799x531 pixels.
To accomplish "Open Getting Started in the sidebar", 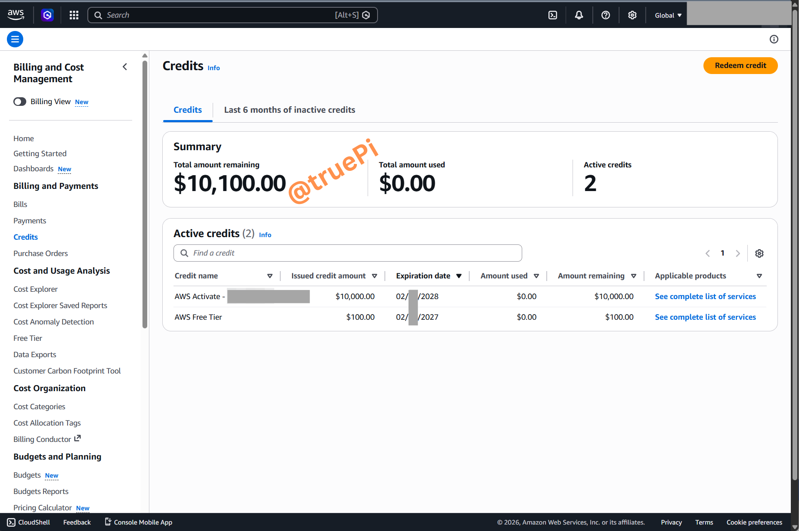I will pos(40,154).
